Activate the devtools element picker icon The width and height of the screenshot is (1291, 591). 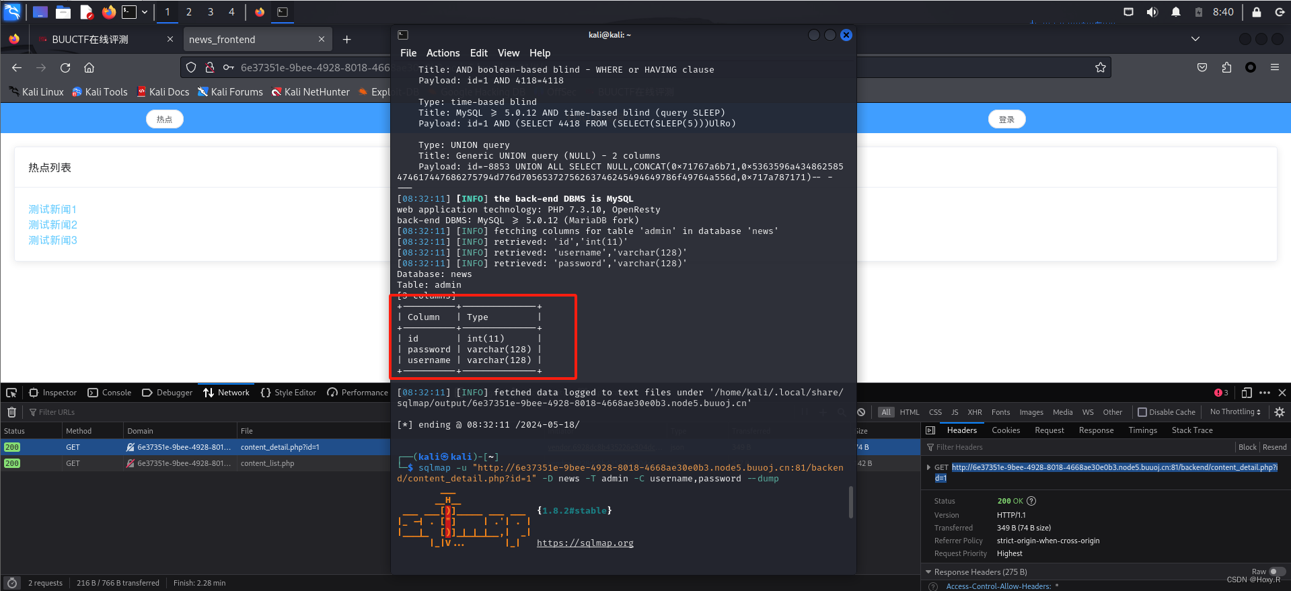[11, 393]
